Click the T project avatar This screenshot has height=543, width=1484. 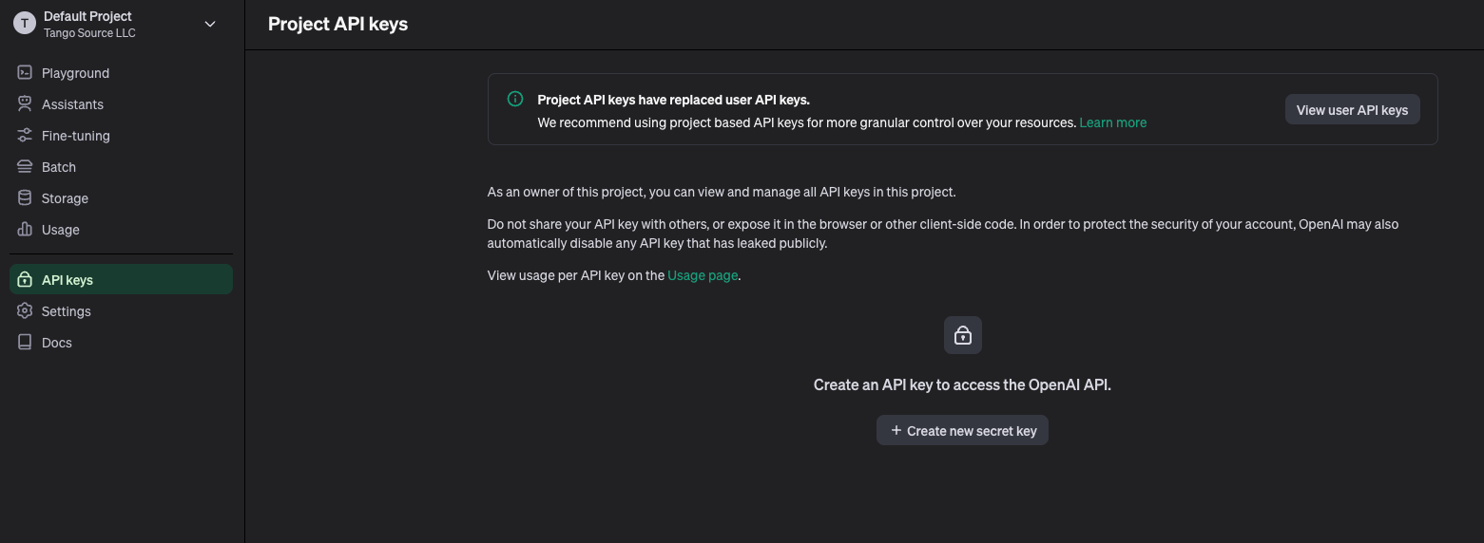click(24, 24)
